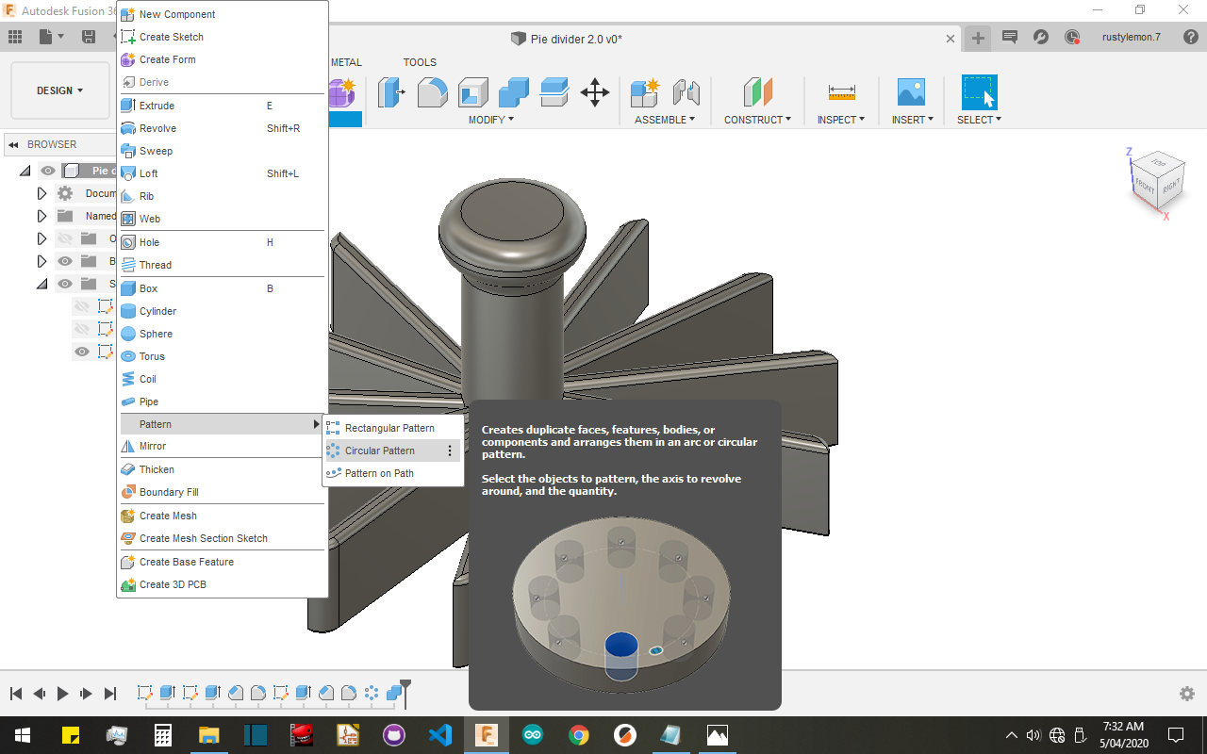Expand the Named Views node

[x=41, y=216]
